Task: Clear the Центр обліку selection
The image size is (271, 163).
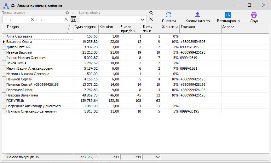Action: click(151, 19)
